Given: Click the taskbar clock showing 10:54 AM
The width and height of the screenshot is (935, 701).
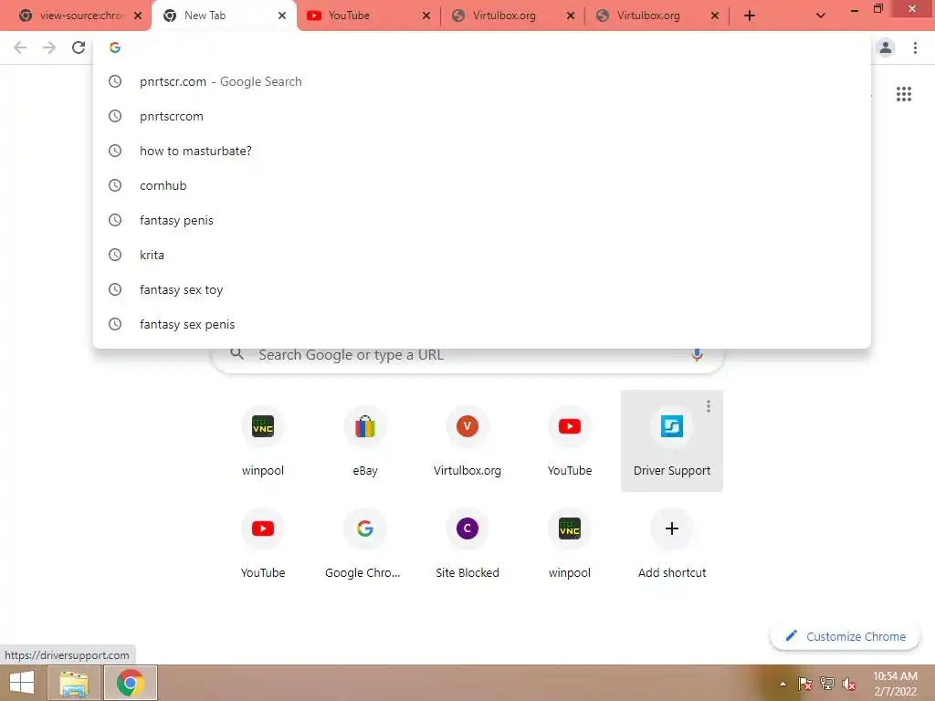Looking at the screenshot, I should pyautogui.click(x=895, y=684).
